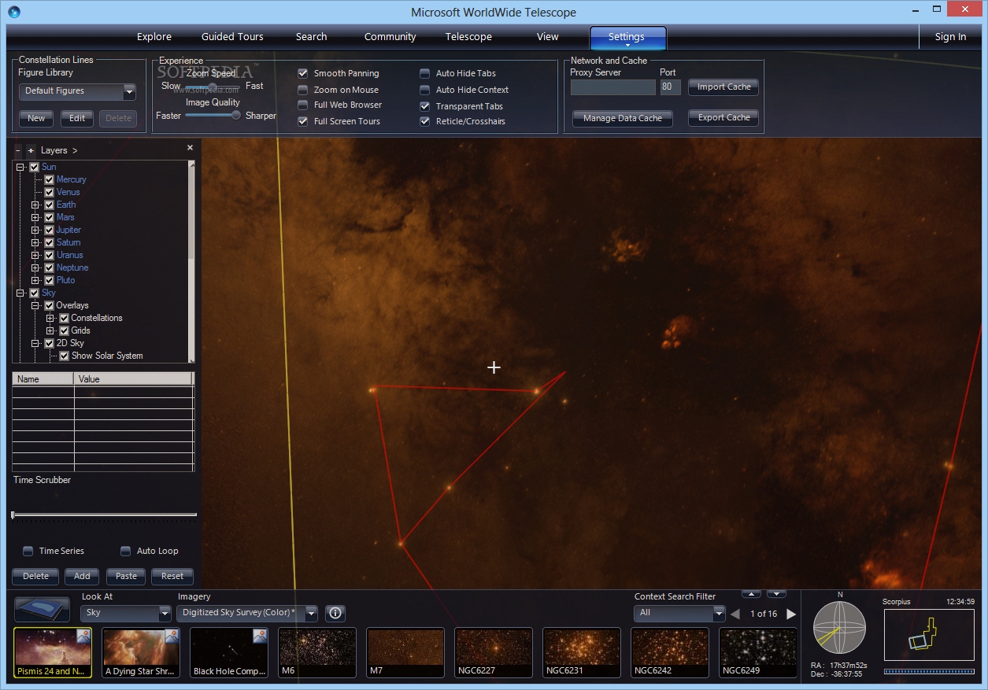The width and height of the screenshot is (988, 690).
Task: Enable Full Web Browser checkbox
Action: point(303,105)
